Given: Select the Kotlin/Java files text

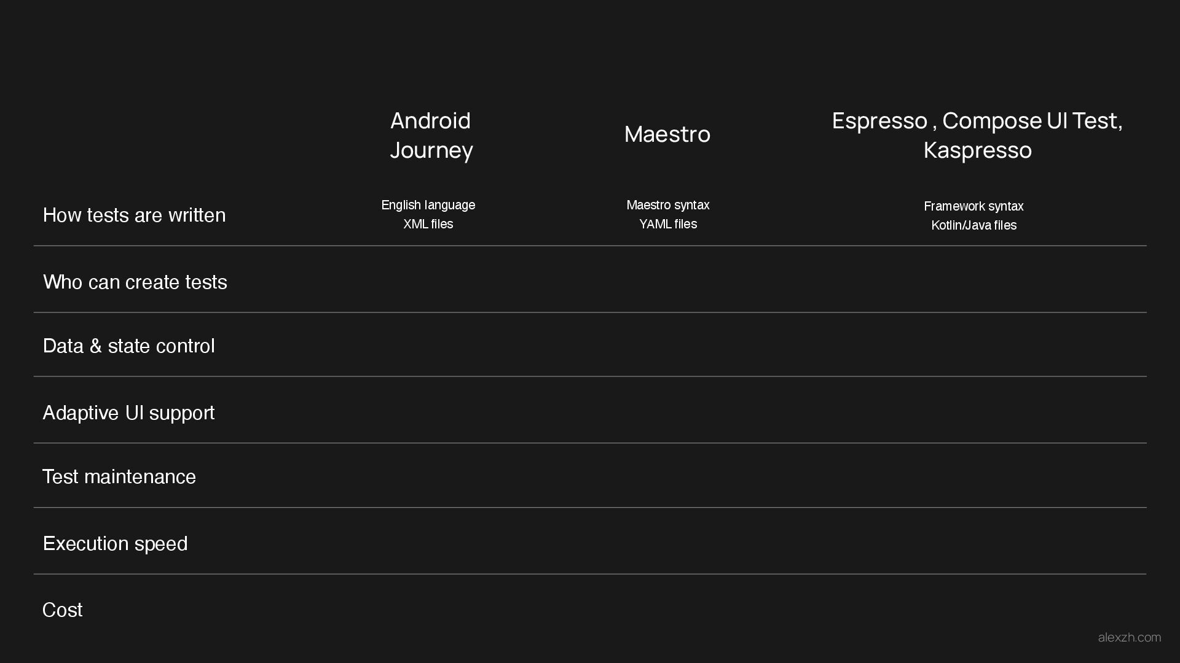Looking at the screenshot, I should pos(974,225).
